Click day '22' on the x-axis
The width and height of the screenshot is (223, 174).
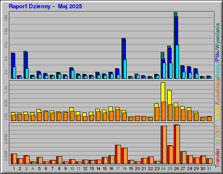[x=150, y=169]
